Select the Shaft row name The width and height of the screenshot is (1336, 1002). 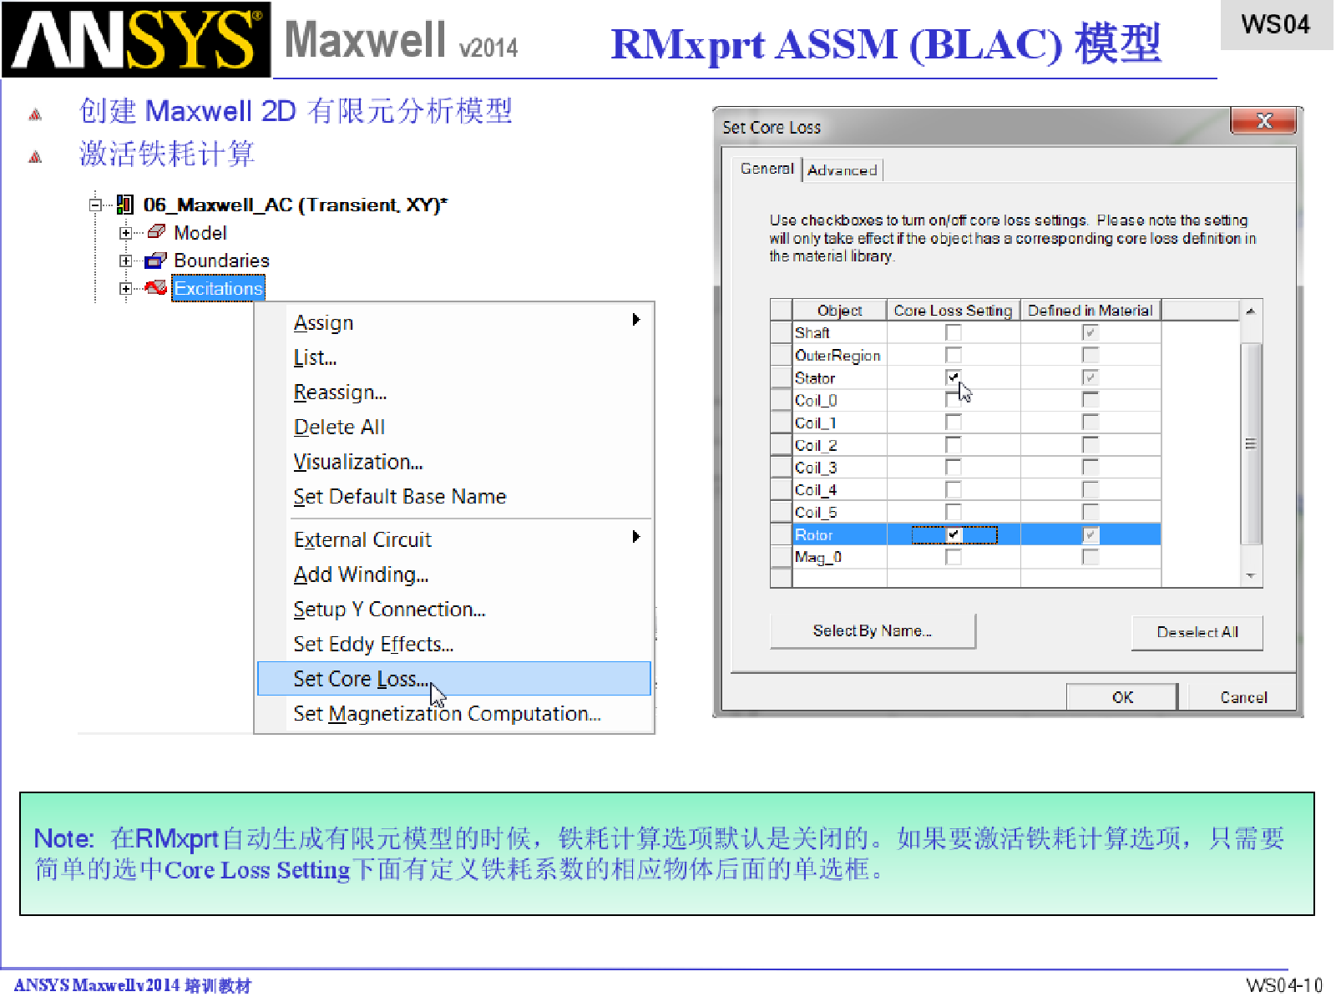click(812, 333)
